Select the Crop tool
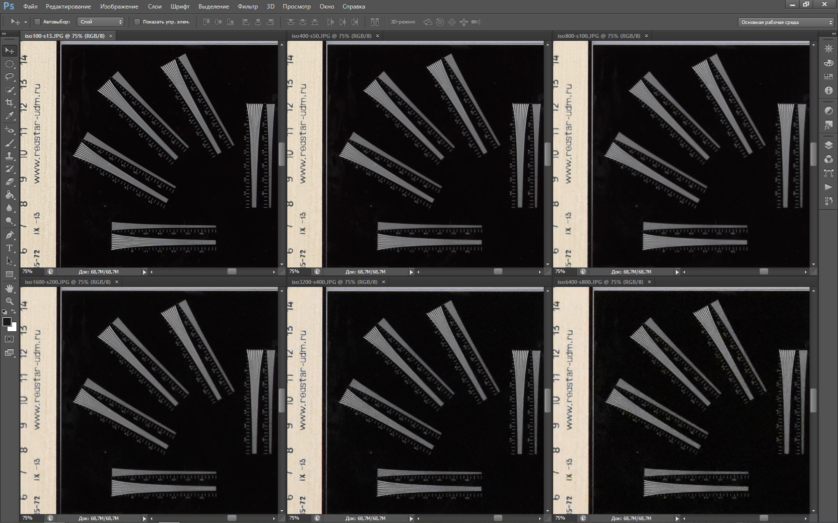This screenshot has width=838, height=523. tap(9, 103)
